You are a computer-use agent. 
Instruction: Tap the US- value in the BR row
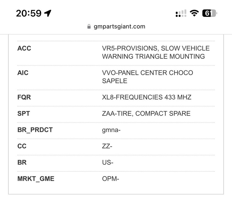pyautogui.click(x=108, y=162)
